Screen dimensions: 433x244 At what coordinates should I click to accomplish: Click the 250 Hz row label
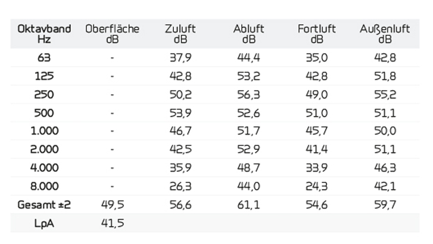coord(44,95)
